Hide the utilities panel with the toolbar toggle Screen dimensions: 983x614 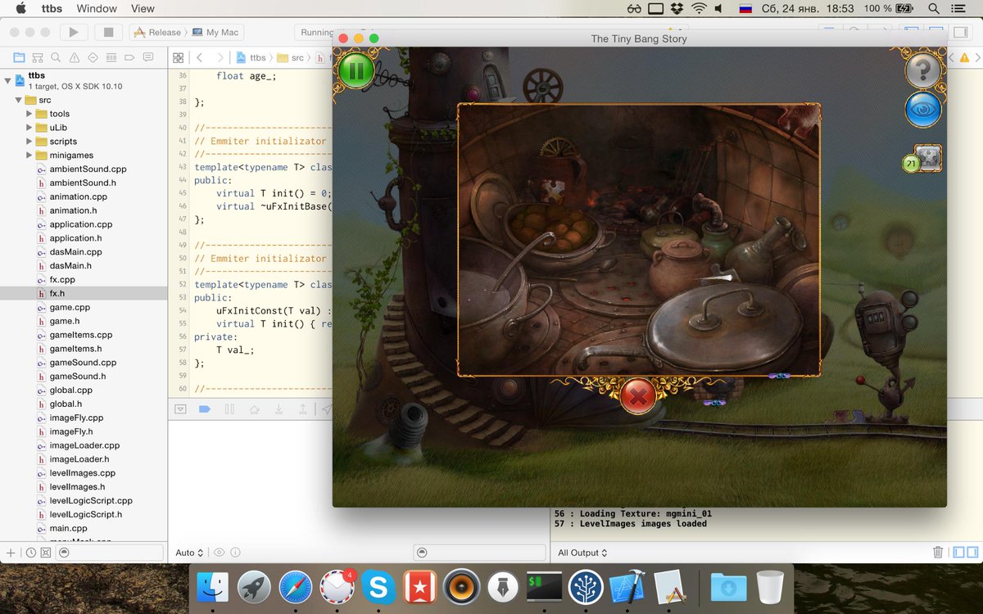pos(960,32)
